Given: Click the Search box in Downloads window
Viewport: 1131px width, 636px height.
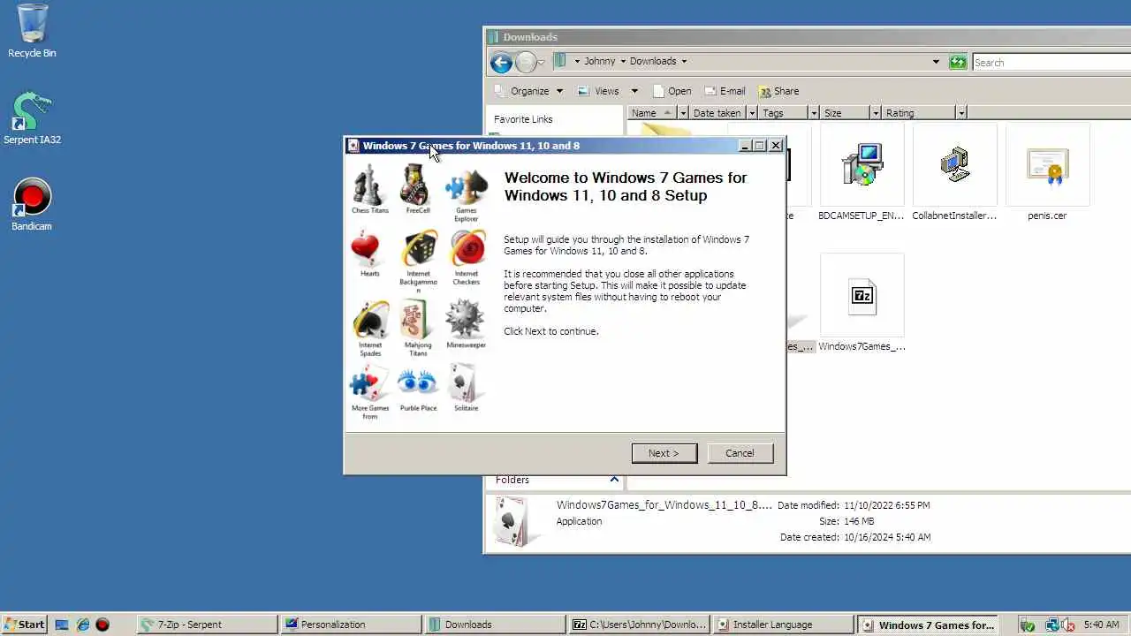Looking at the screenshot, I should tap(1051, 63).
